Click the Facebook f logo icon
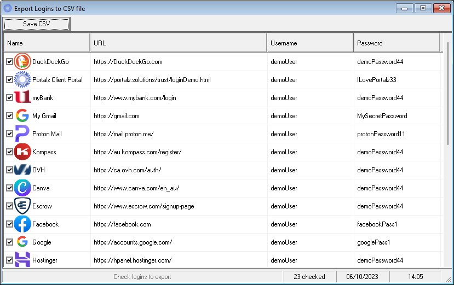Viewport: 454px width, 285px height. pyautogui.click(x=22, y=224)
